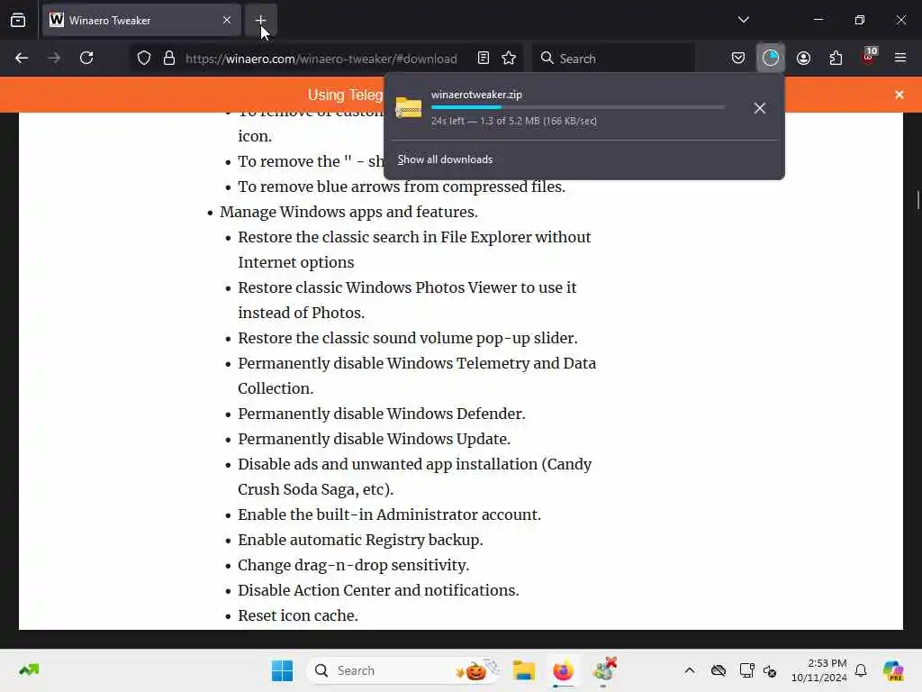Viewport: 922px width, 692px height.
Task: Go back one page
Action: point(22,58)
